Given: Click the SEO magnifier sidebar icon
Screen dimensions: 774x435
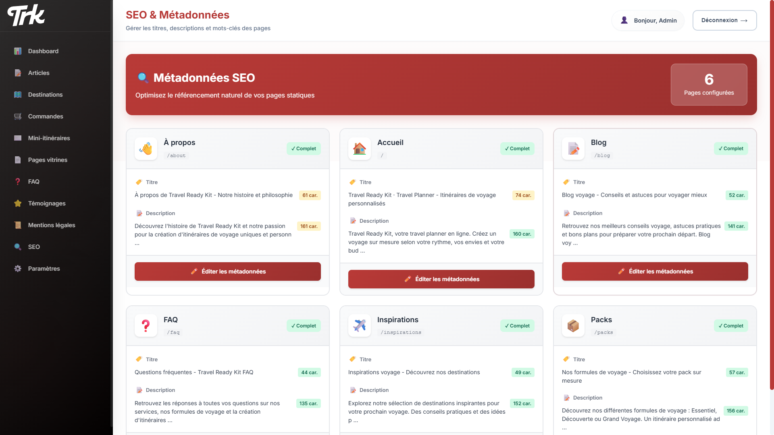Looking at the screenshot, I should coord(18,247).
